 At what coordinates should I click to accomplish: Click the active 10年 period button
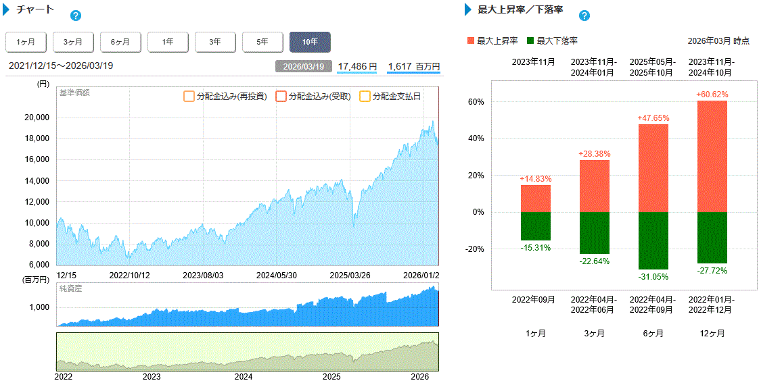click(310, 42)
